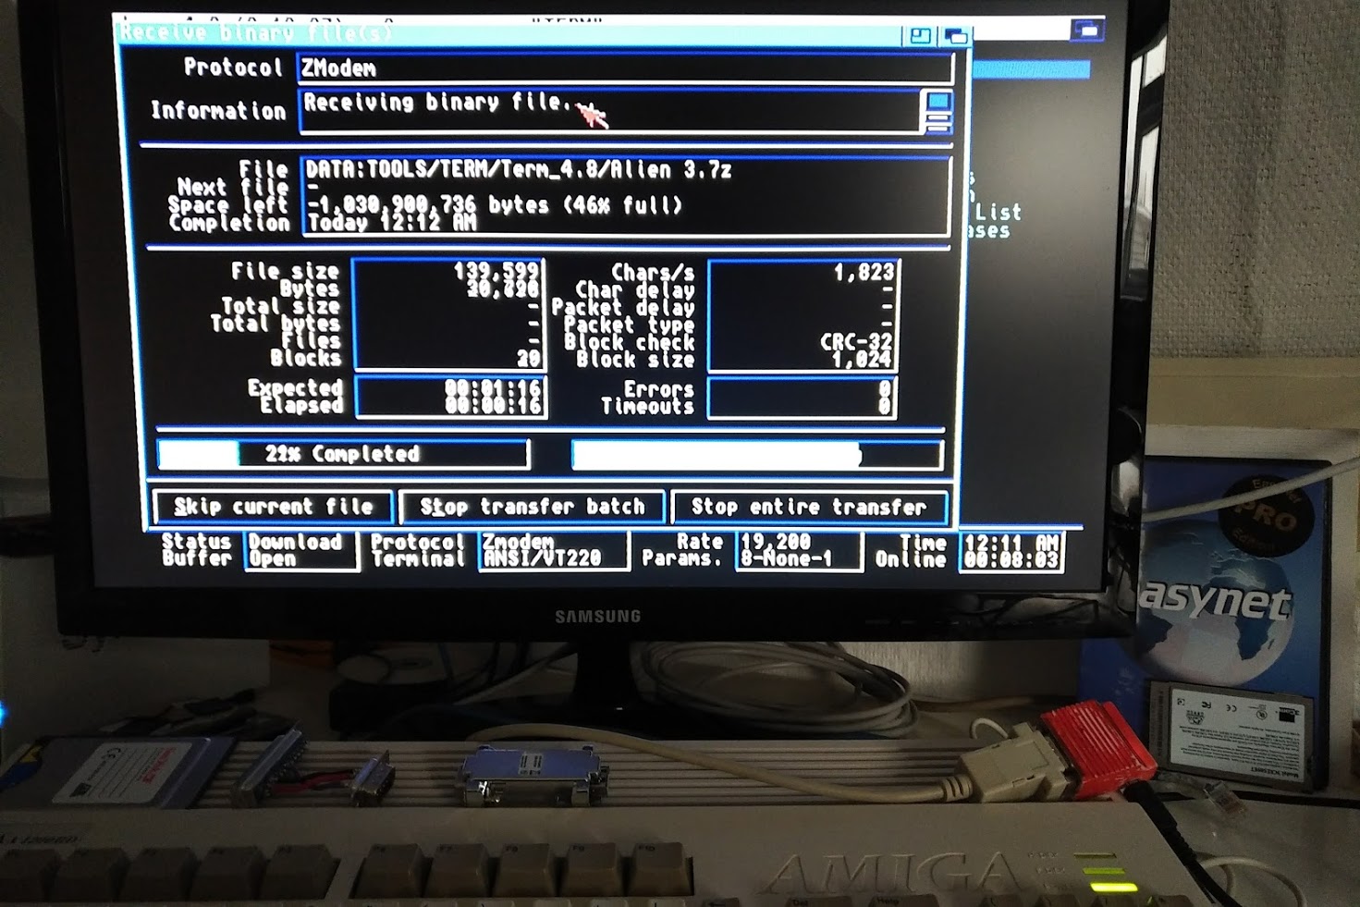Click the 'Receiving binary file.' information line
1360x907 pixels.
point(436,103)
